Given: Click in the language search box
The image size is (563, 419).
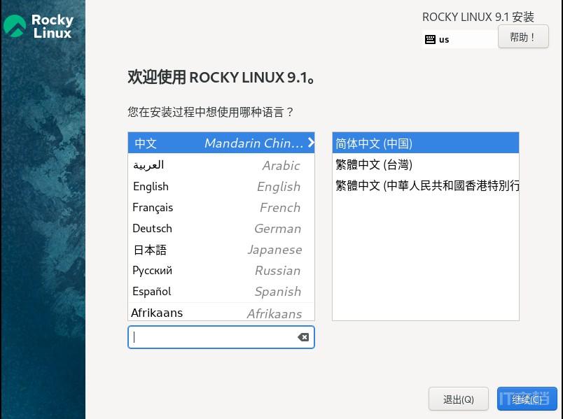Looking at the screenshot, I should coord(214,337).
